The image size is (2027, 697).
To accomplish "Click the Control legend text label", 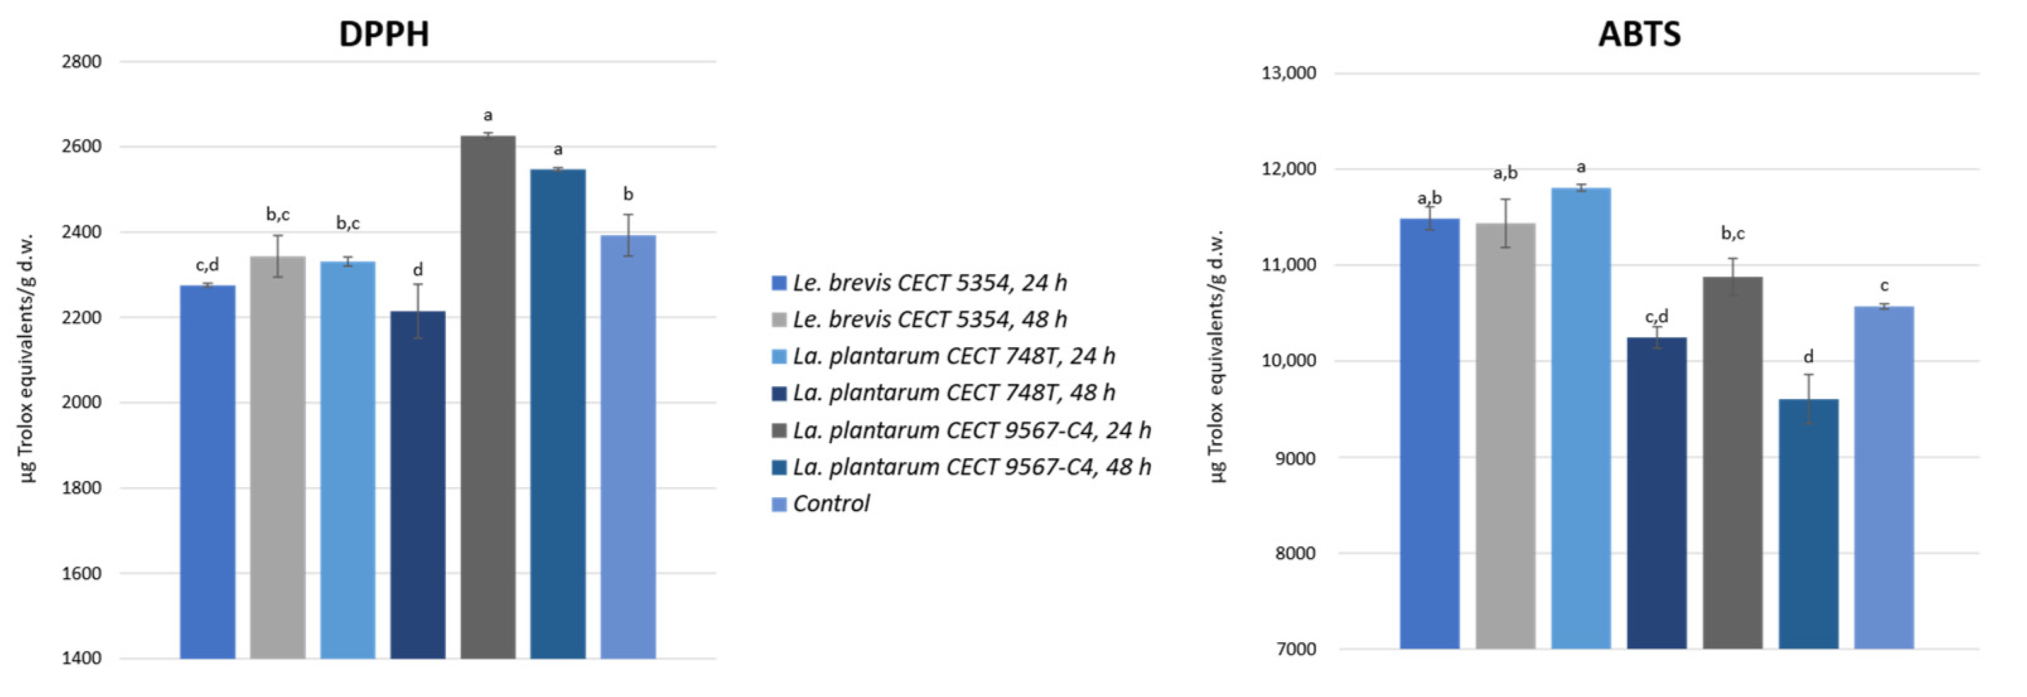I will 831,504.
